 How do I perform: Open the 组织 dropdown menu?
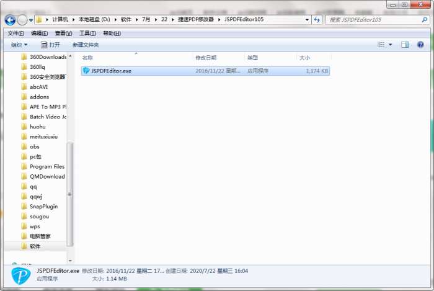click(x=19, y=45)
